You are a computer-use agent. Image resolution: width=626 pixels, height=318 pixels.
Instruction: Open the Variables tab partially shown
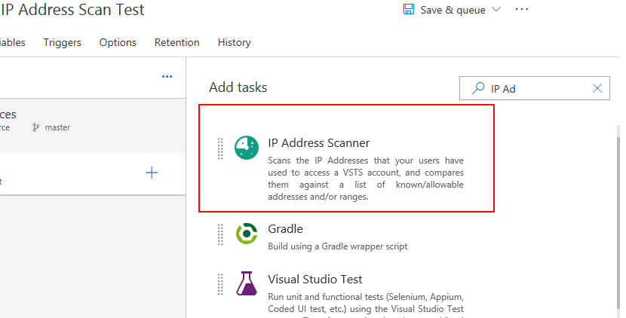[12, 42]
